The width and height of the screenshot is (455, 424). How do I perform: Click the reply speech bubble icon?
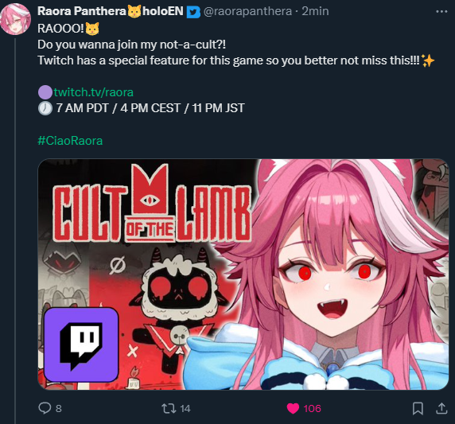coord(45,408)
